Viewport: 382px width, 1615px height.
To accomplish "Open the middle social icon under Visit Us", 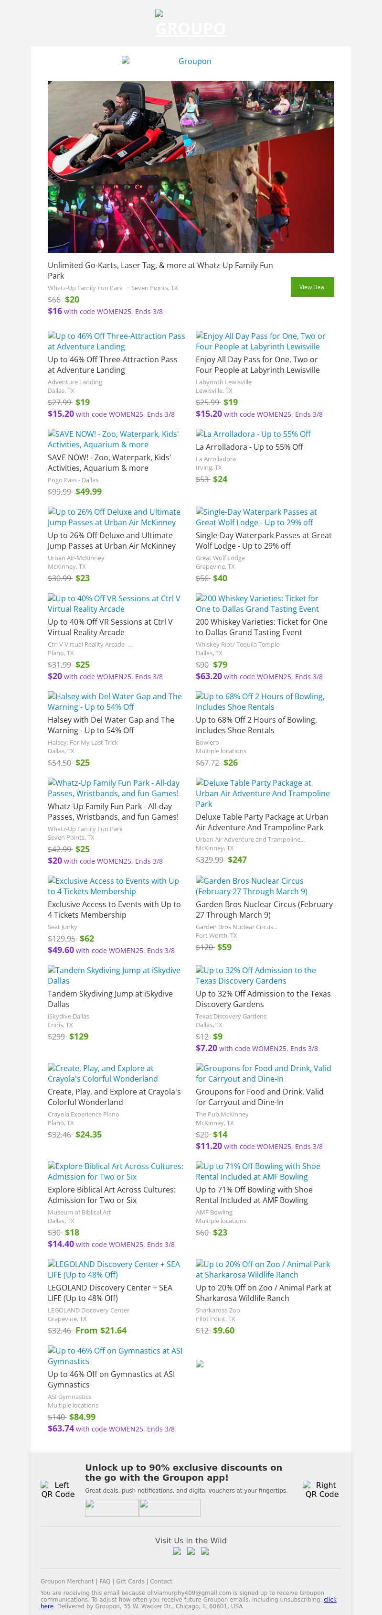I will [x=191, y=1551].
